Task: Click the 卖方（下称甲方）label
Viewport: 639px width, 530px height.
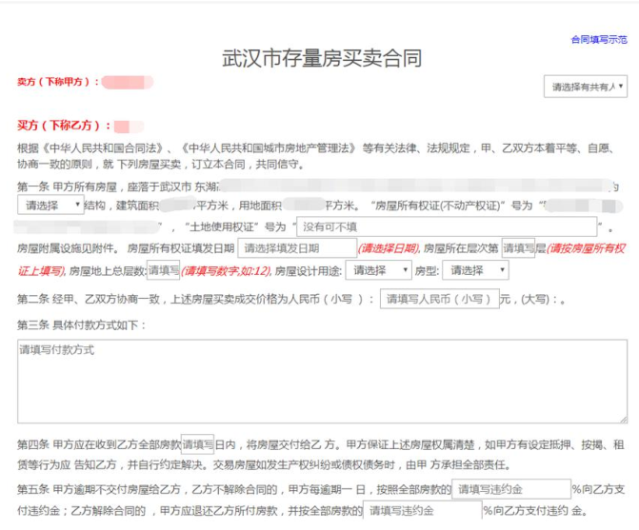Action: tap(57, 83)
